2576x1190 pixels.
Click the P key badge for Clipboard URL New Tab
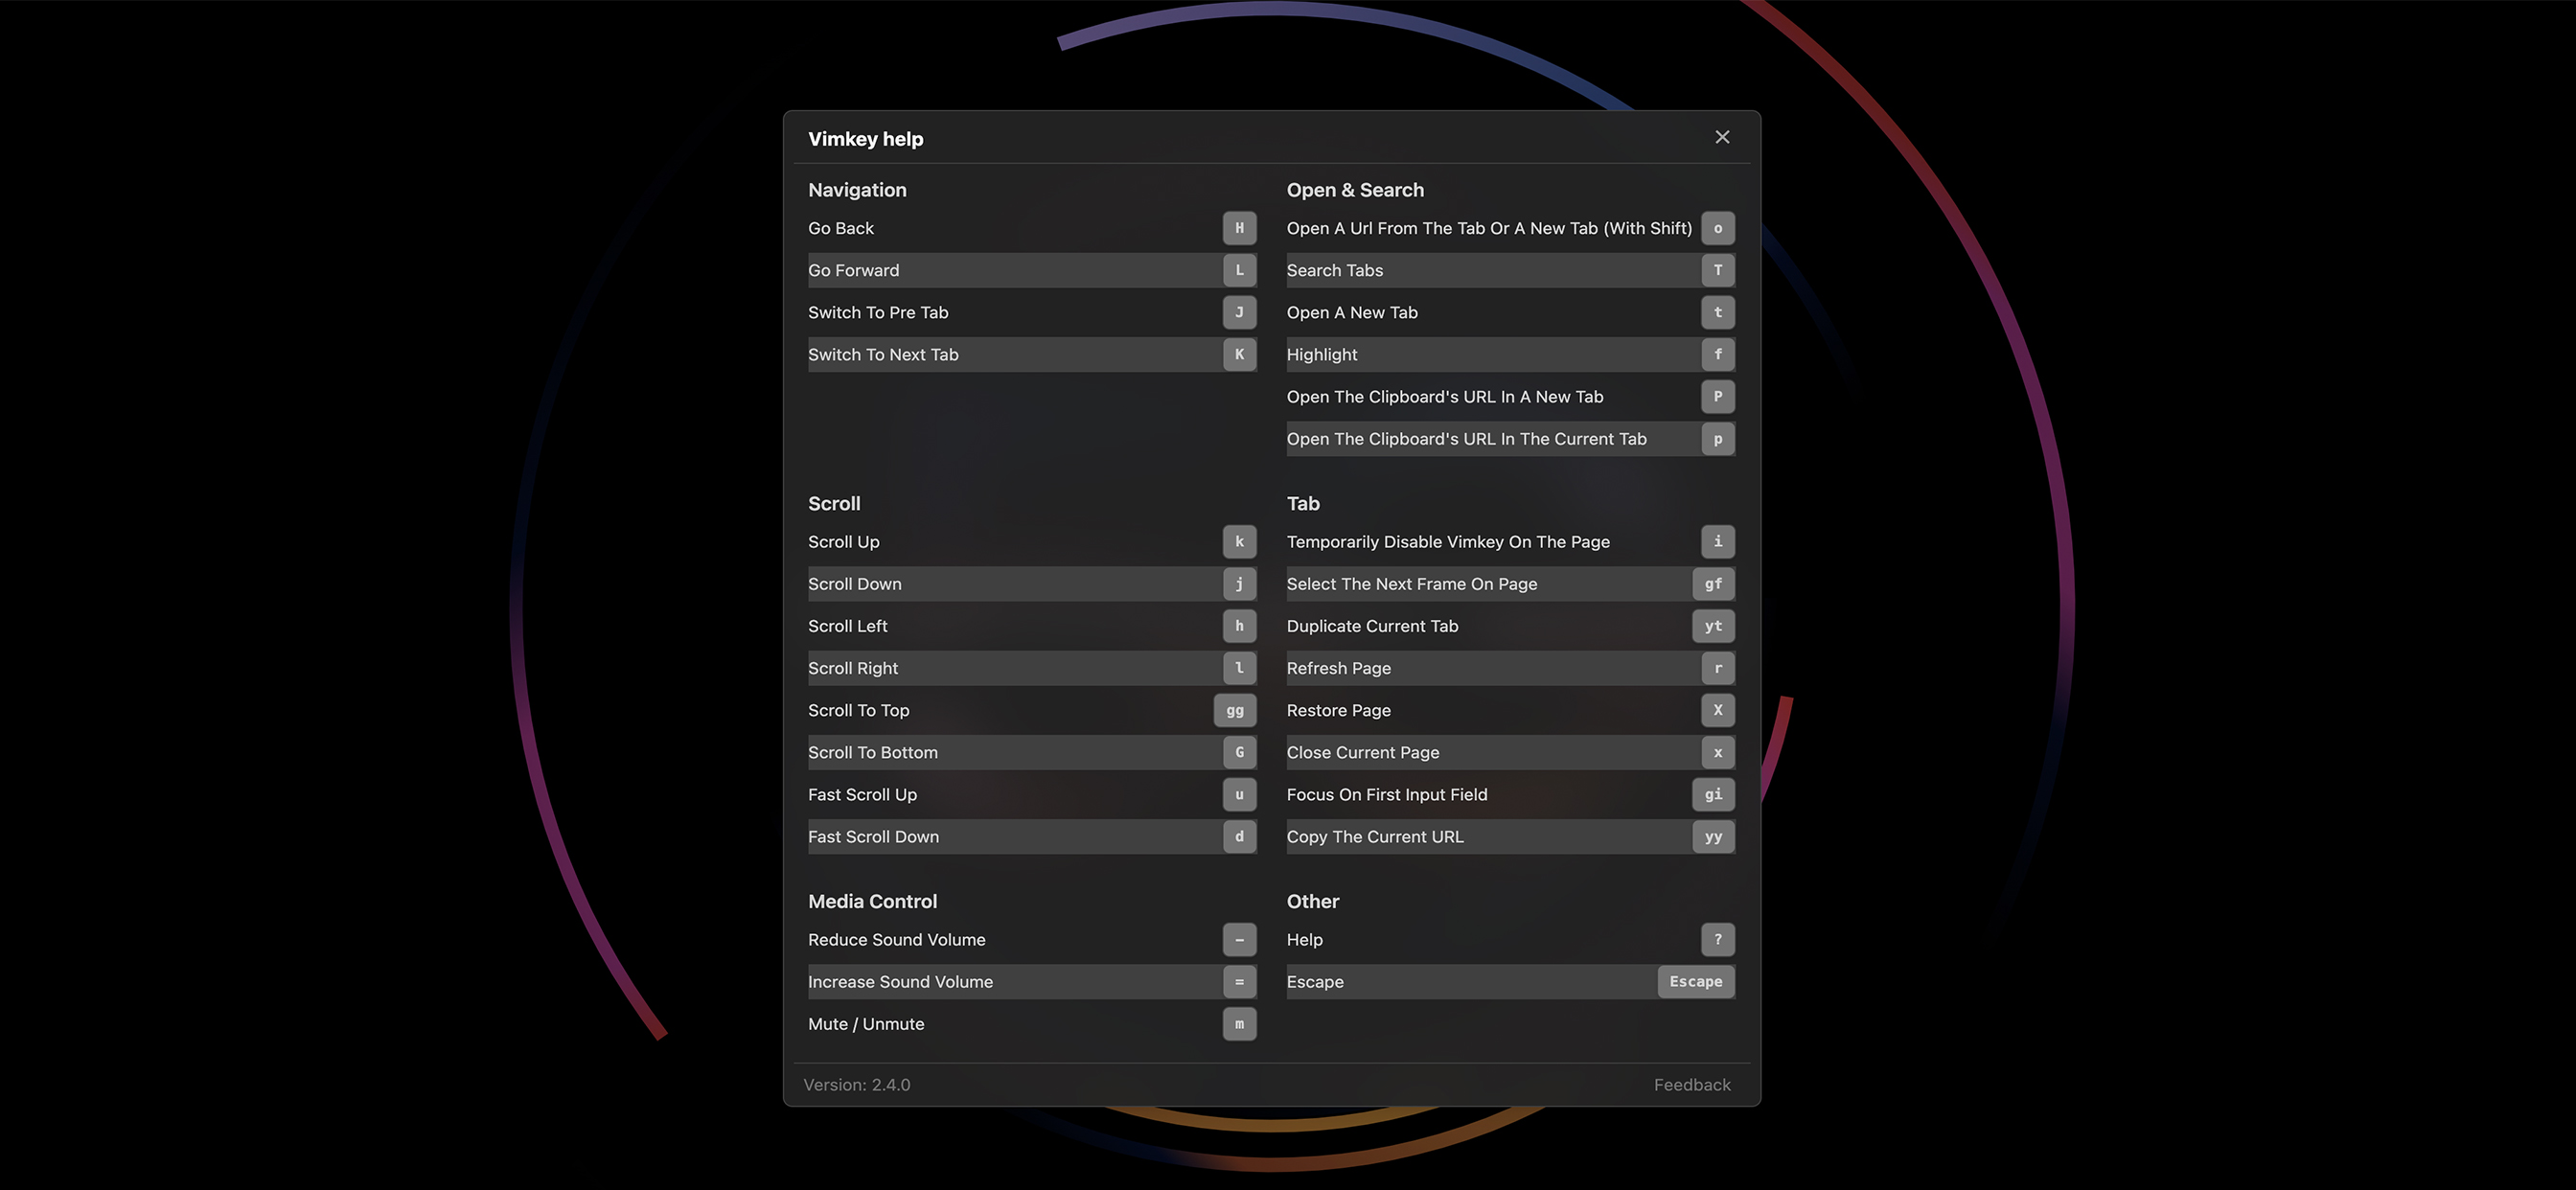(1718, 396)
